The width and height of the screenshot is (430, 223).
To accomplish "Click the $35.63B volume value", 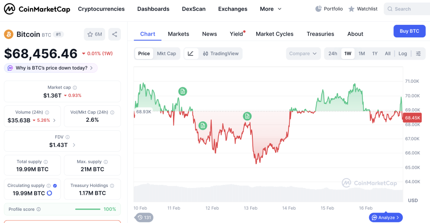I will [19, 121].
